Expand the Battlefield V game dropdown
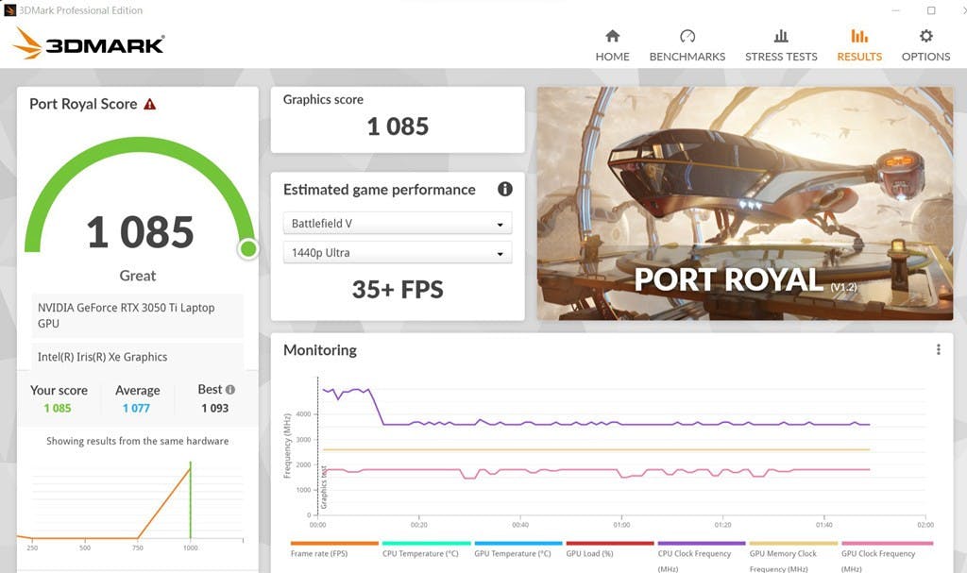Screen dimensions: 967x573 pyautogui.click(x=397, y=224)
